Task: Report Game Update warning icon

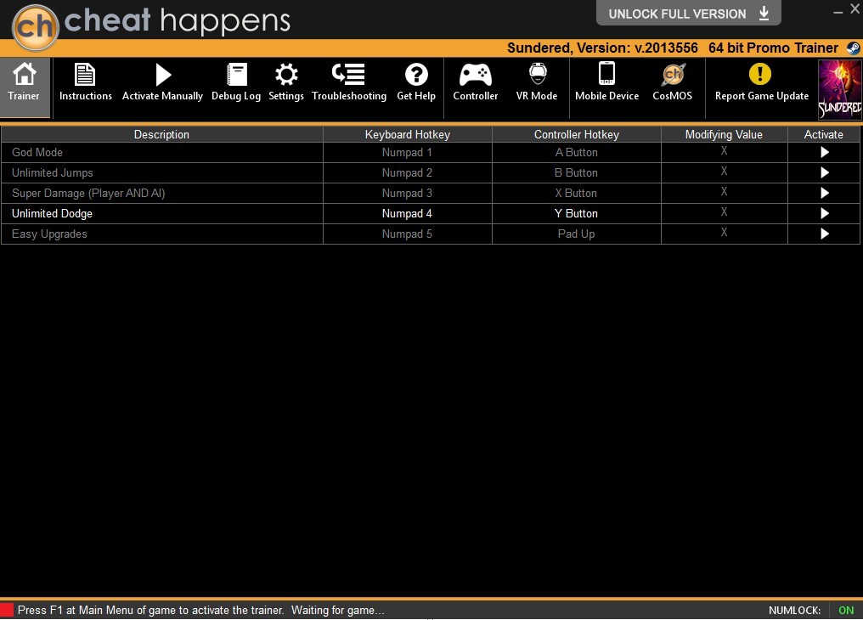Action: pyautogui.click(x=760, y=74)
